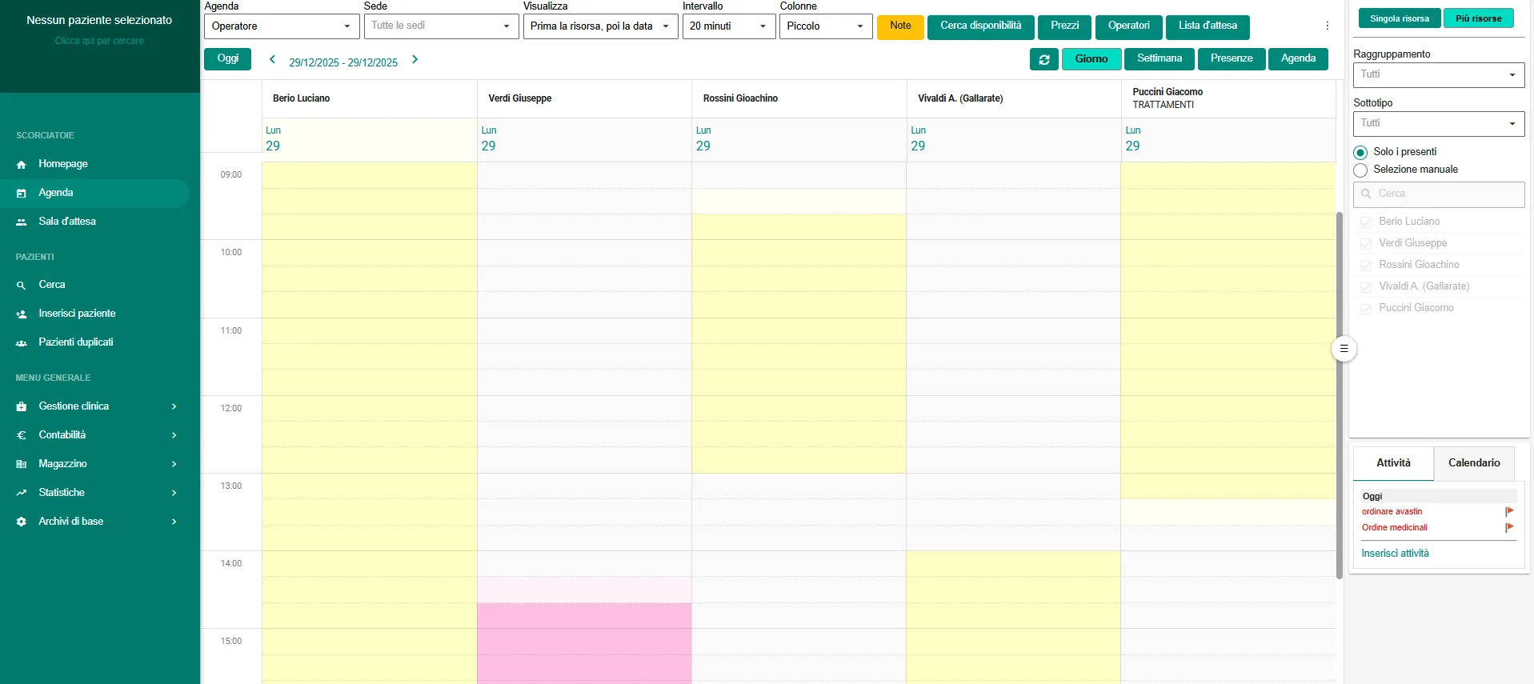Click the Inserisci attività link

pyautogui.click(x=1395, y=554)
